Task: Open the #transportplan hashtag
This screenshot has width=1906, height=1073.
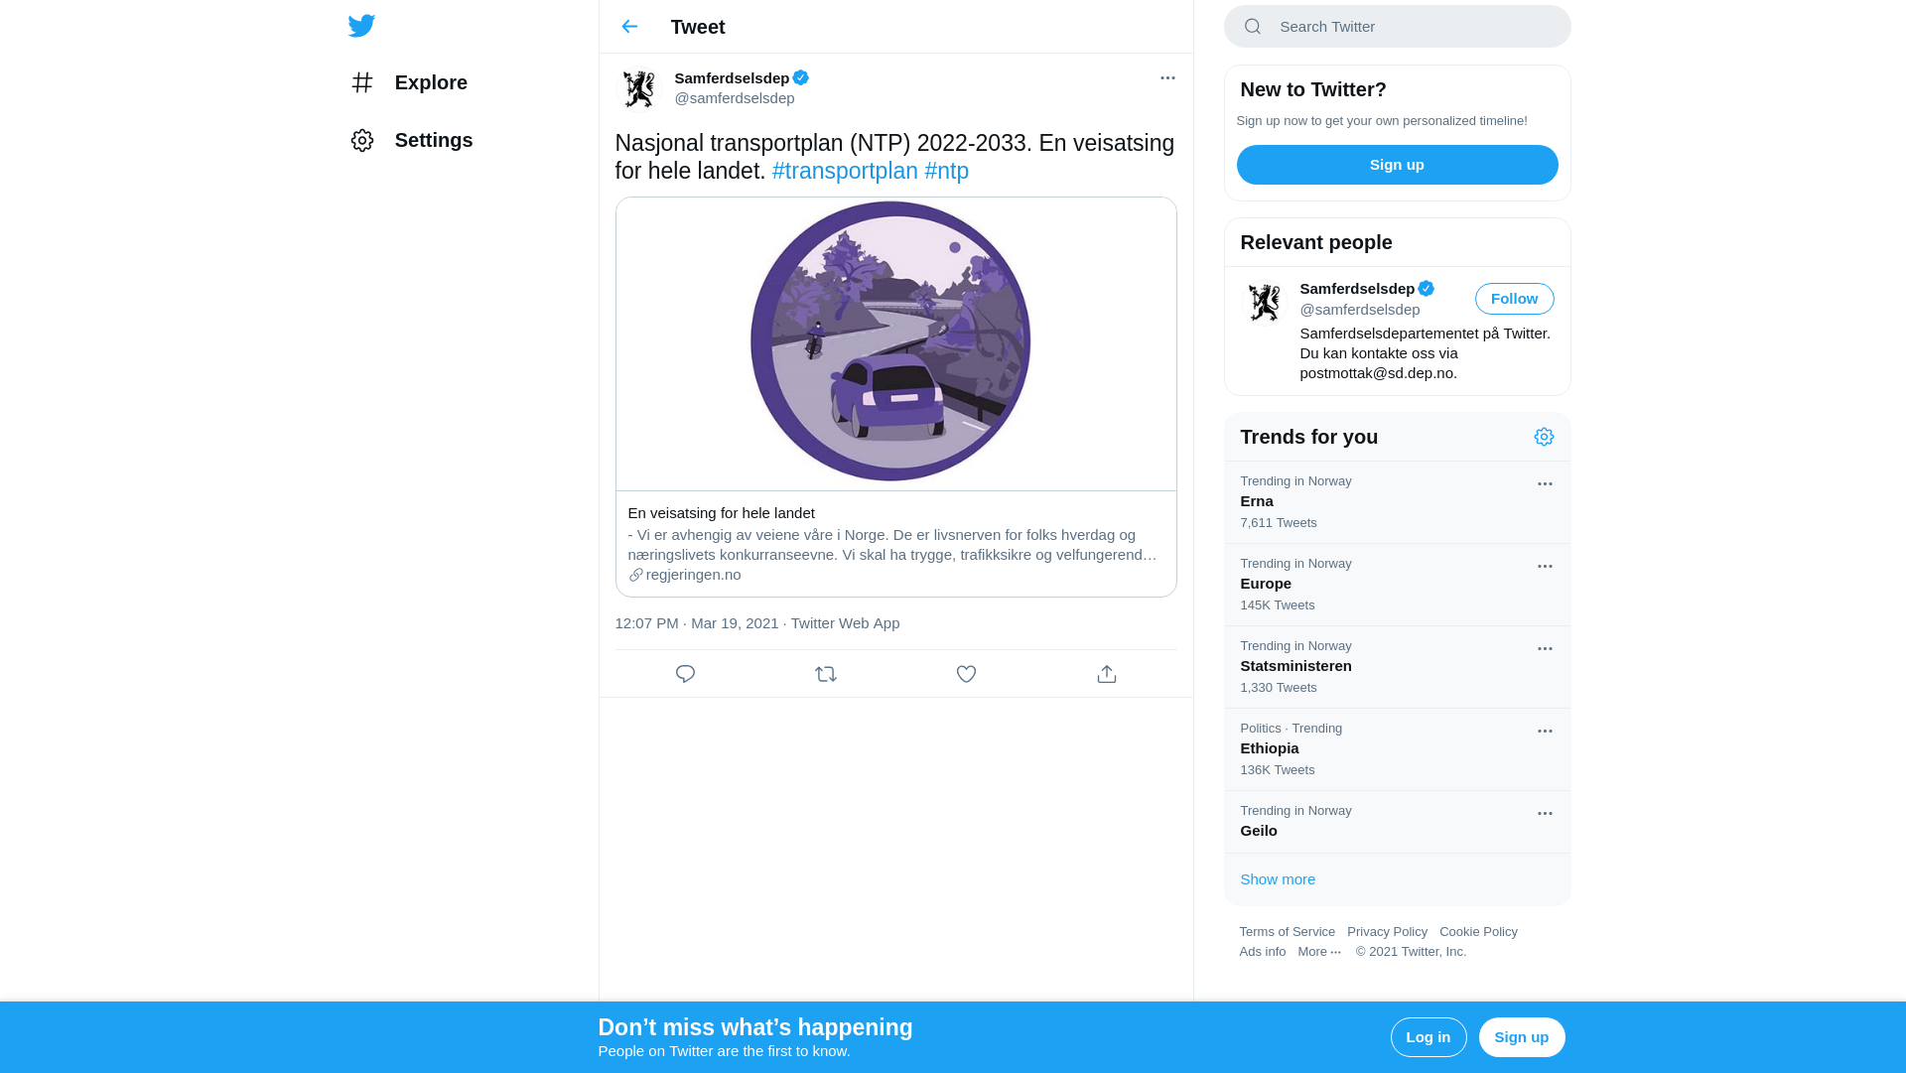Action: click(845, 171)
